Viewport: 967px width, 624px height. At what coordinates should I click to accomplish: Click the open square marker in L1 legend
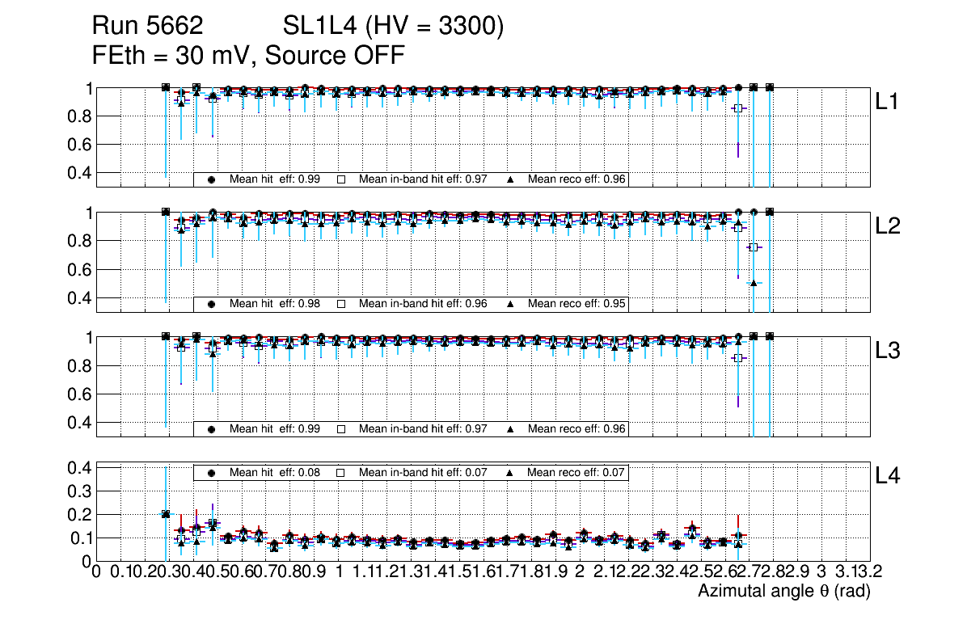click(x=340, y=179)
